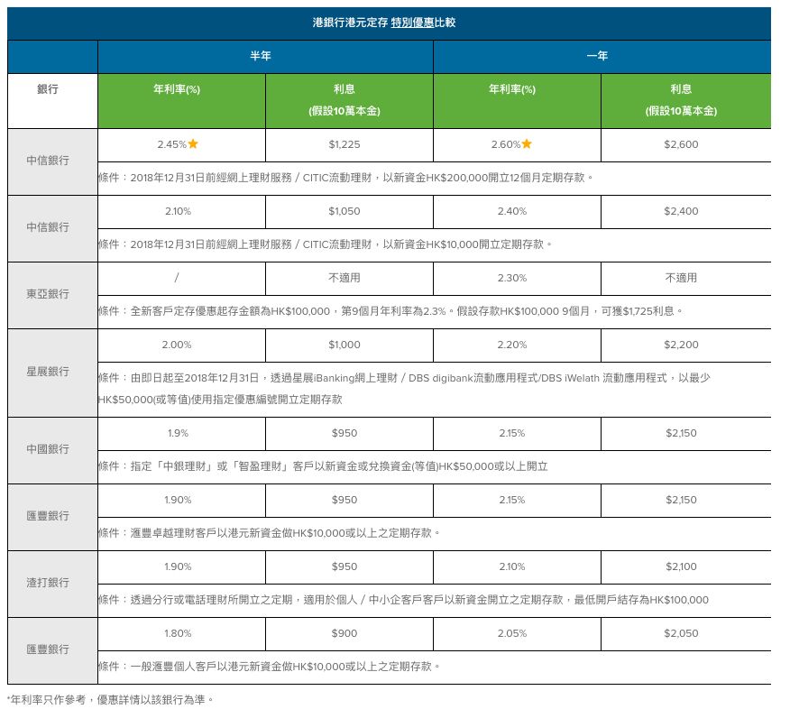
Task: Select the $2,600 interest cell
Action: [685, 145]
